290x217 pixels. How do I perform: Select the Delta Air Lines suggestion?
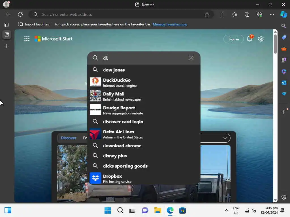[144, 134]
